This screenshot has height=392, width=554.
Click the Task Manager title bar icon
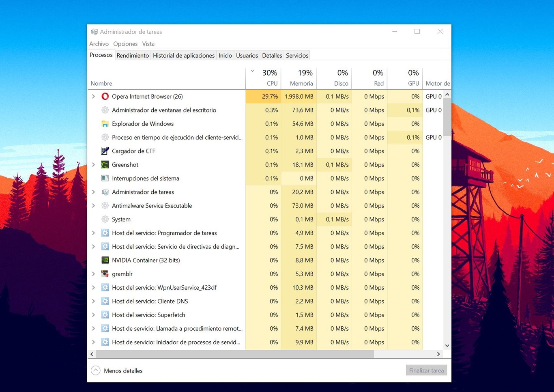(x=94, y=32)
